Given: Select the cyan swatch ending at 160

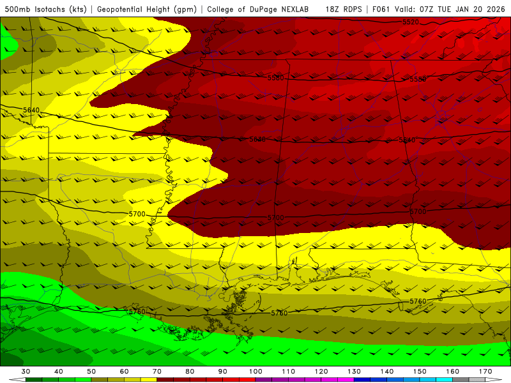Looking at the screenshot, I should pyautogui.click(x=444, y=380).
